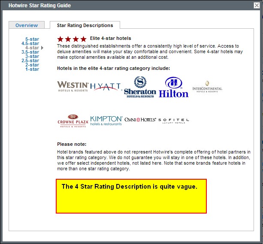Click the Kimpton hotels & restaurants logo

[106, 121]
